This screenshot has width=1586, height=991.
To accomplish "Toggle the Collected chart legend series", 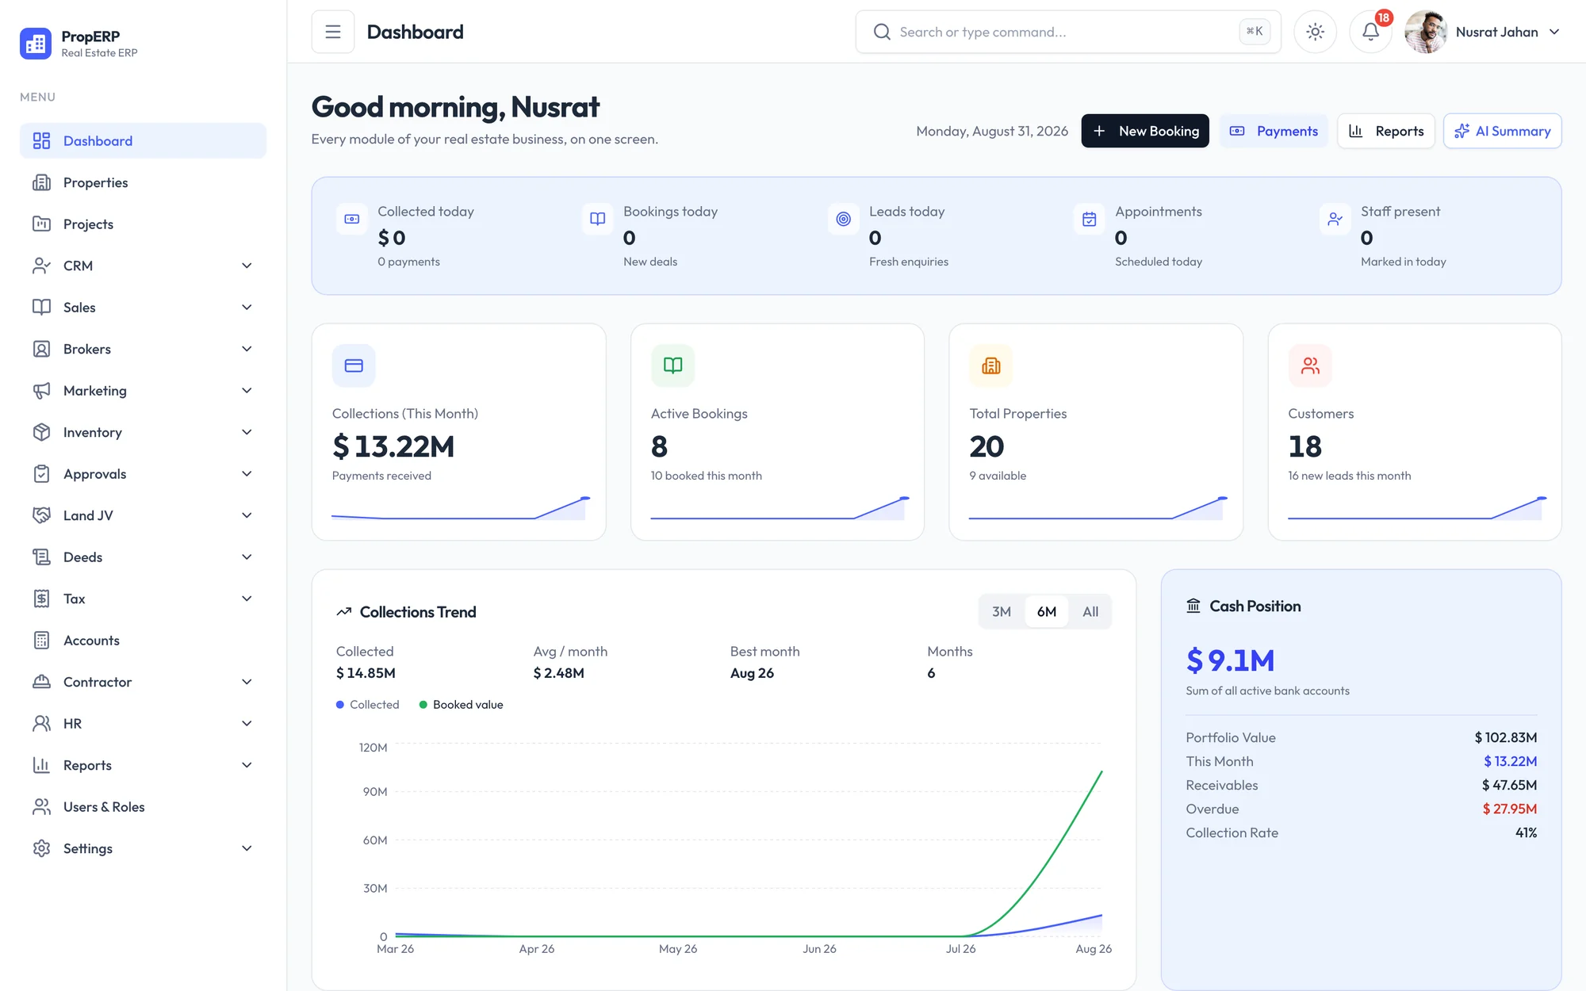I will tap(368, 705).
